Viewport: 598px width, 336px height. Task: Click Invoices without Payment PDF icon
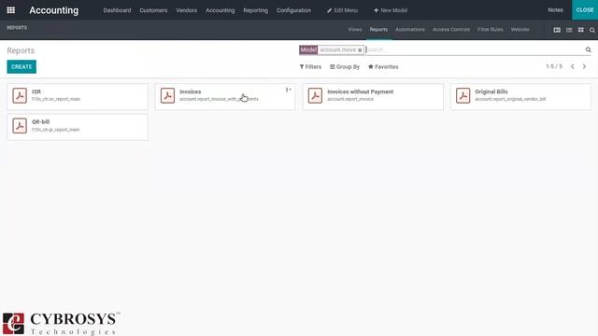pos(315,95)
